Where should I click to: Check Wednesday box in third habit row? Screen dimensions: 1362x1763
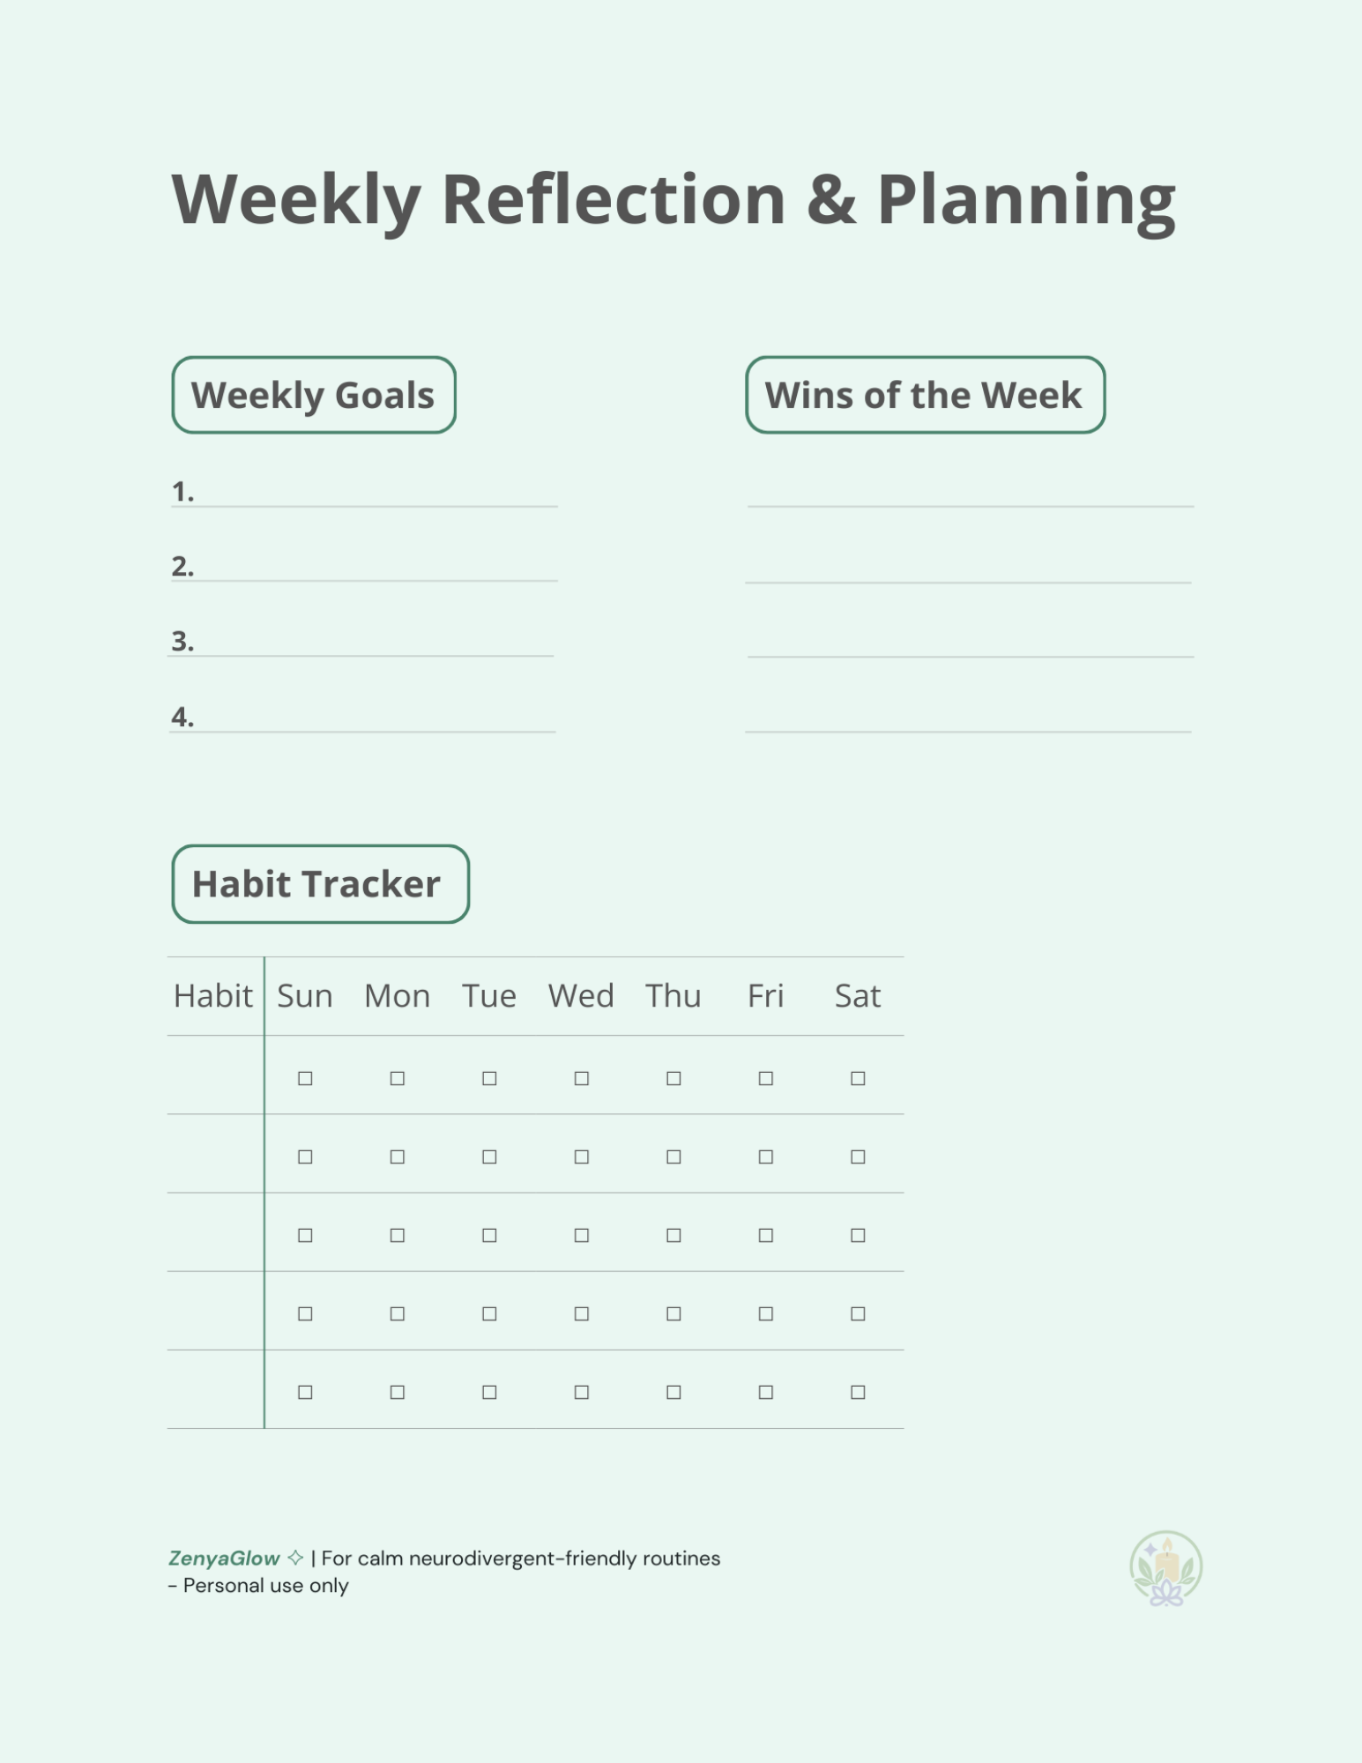click(582, 1235)
